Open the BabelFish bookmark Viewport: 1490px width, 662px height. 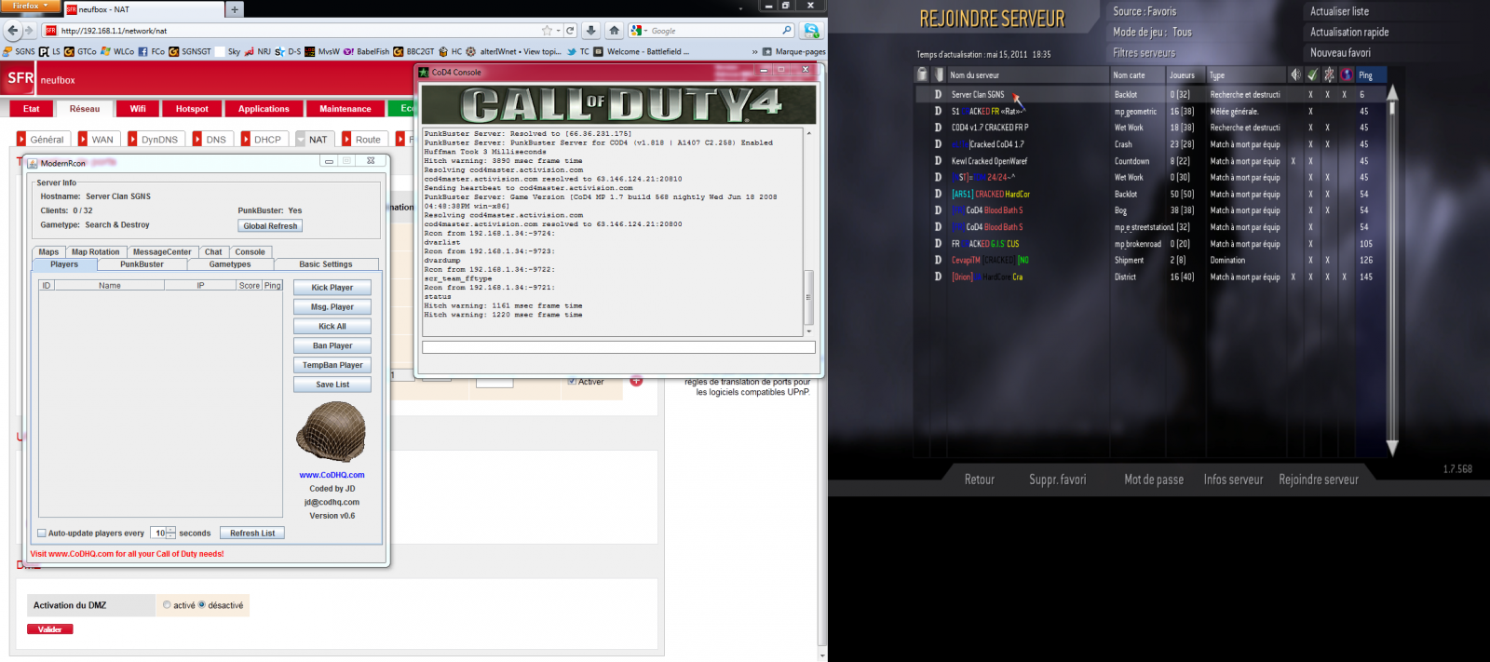point(367,52)
